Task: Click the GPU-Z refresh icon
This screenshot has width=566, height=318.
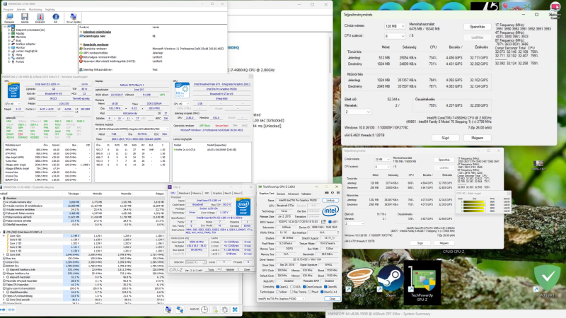Action: click(x=333, y=192)
